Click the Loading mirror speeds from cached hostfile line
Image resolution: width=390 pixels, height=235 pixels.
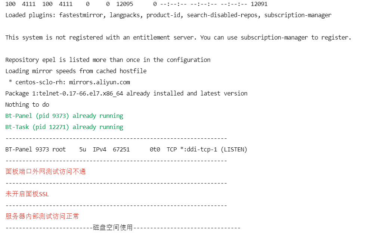coord(76,71)
